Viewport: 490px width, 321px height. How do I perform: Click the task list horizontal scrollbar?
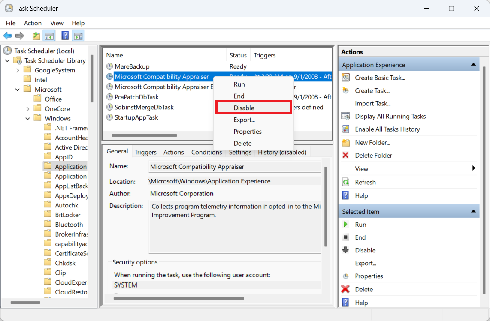point(144,135)
